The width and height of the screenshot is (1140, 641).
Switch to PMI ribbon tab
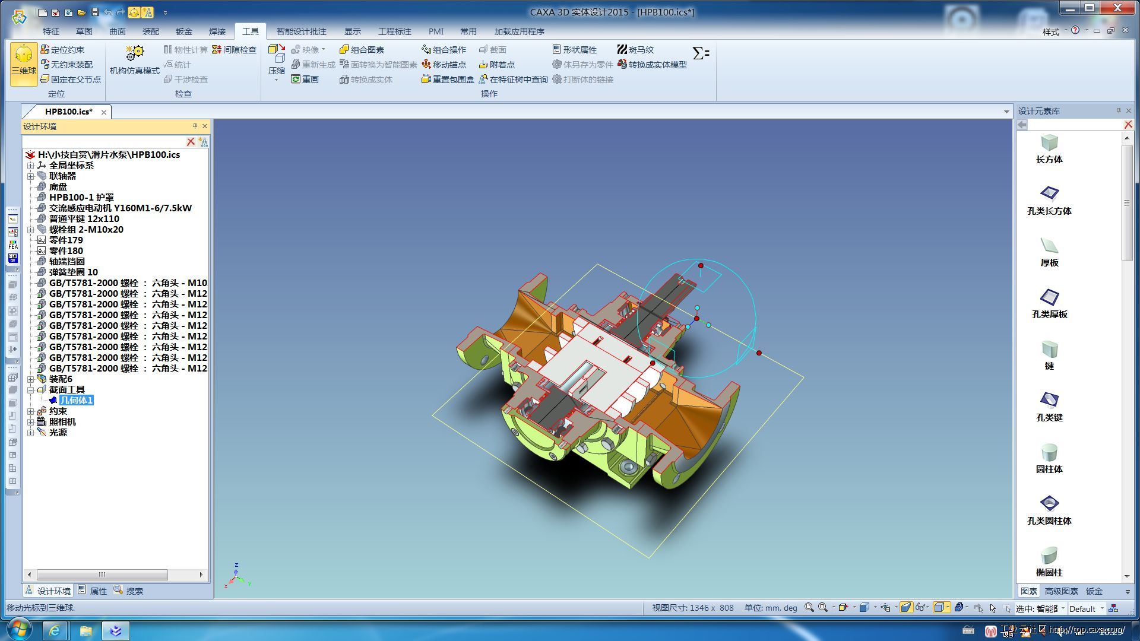(x=436, y=31)
